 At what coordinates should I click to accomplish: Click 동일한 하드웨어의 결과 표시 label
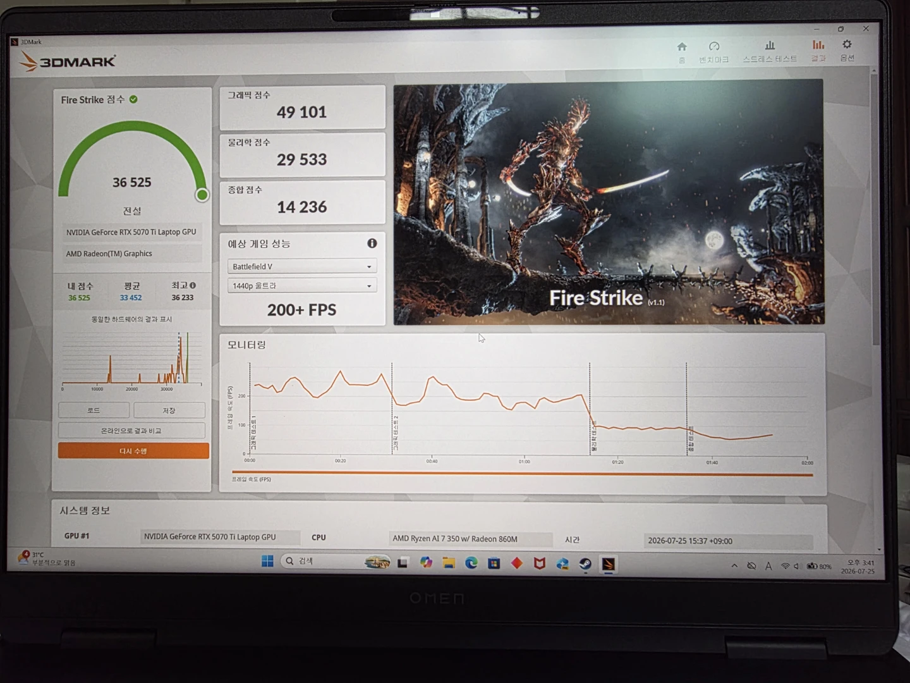(x=131, y=319)
